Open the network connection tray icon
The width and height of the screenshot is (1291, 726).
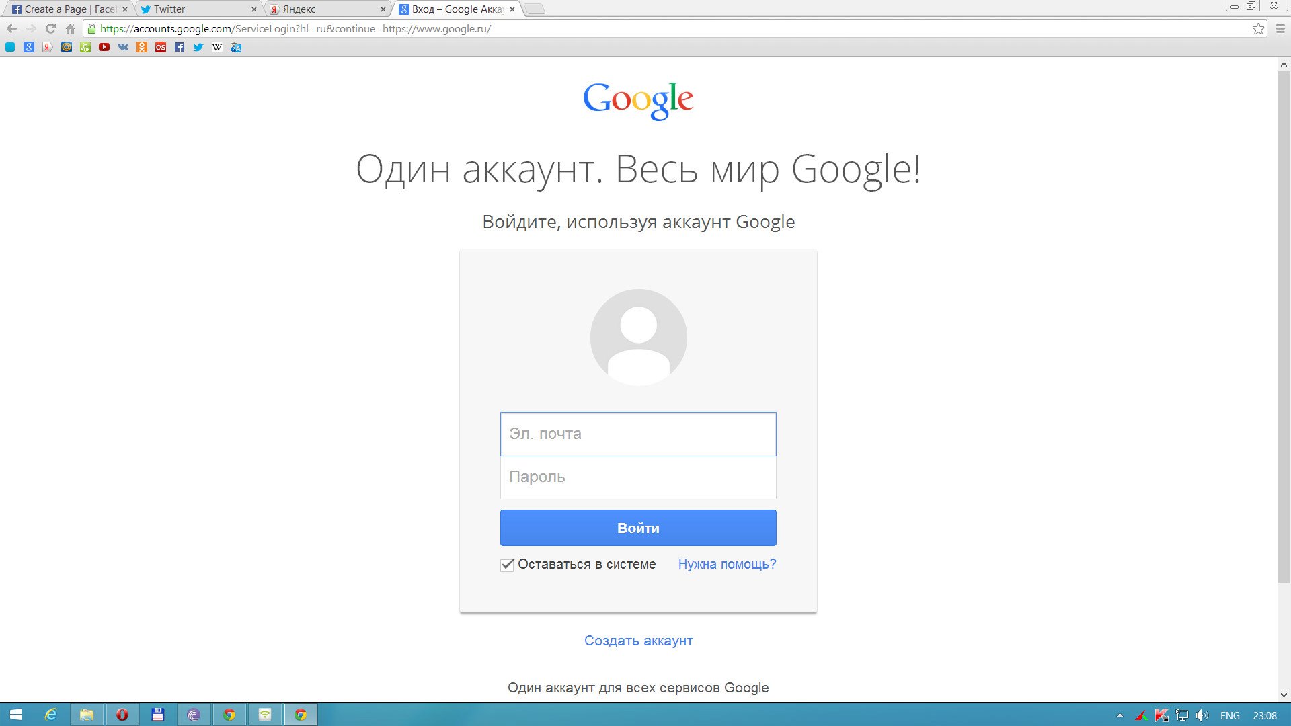coord(1182,715)
